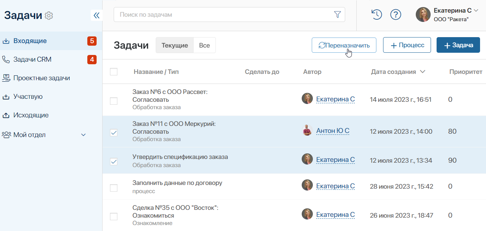Click the Переназначить button
Image resolution: width=486 pixels, height=231 pixels.
tap(344, 45)
